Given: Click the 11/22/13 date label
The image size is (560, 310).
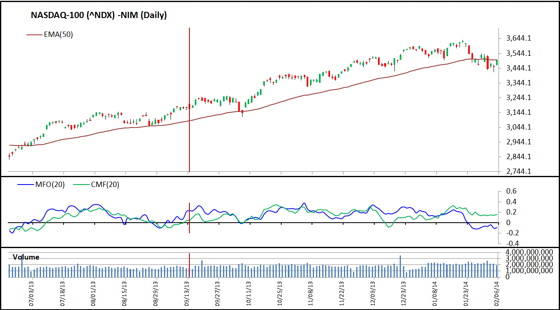Looking at the screenshot, I should [x=342, y=293].
